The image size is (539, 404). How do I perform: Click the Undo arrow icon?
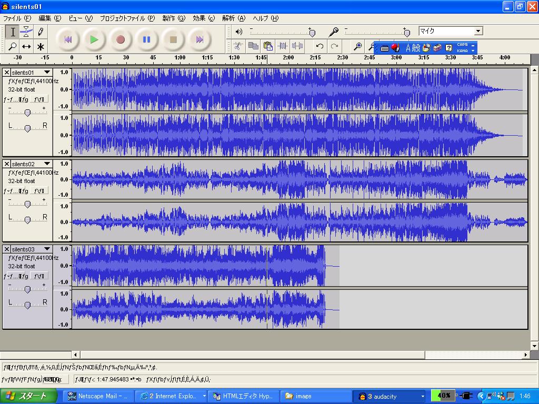(x=320, y=46)
